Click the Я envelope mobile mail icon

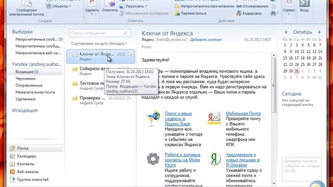[214, 118]
